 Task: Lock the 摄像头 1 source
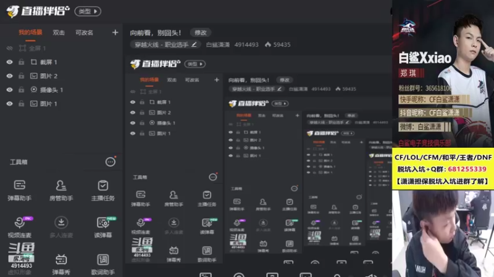coord(21,90)
